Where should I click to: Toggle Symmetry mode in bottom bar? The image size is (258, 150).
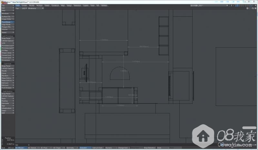pyautogui.click(x=70, y=148)
